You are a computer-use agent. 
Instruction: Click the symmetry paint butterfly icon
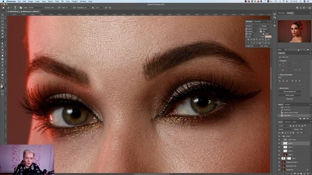[110, 8]
